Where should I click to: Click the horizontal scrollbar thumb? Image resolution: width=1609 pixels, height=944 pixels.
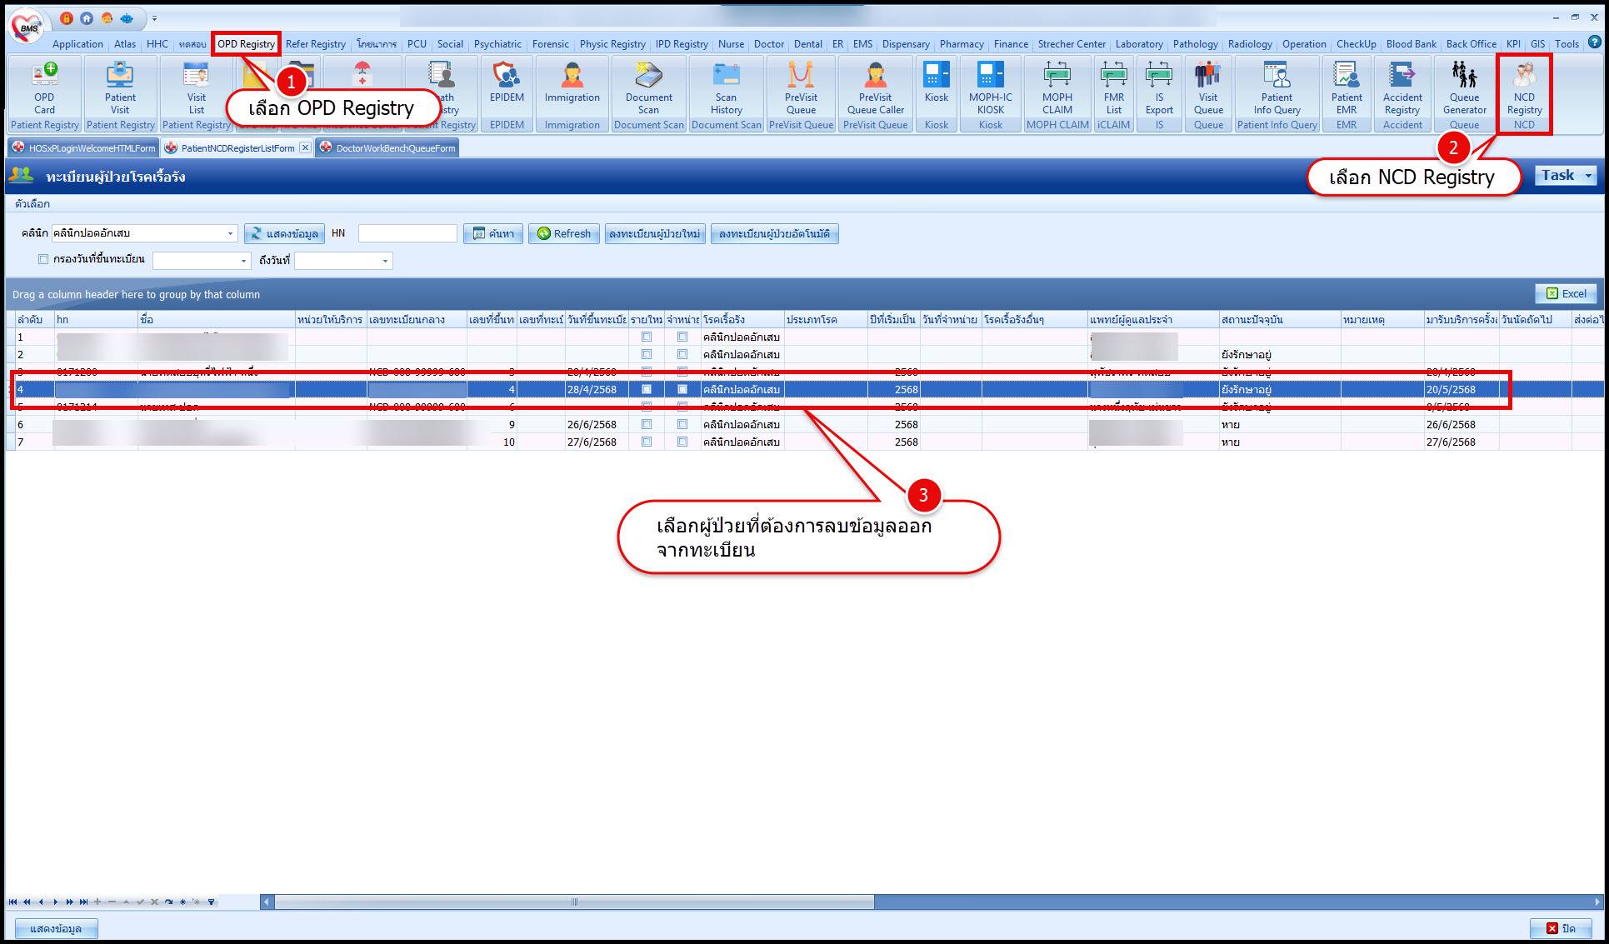tap(574, 902)
